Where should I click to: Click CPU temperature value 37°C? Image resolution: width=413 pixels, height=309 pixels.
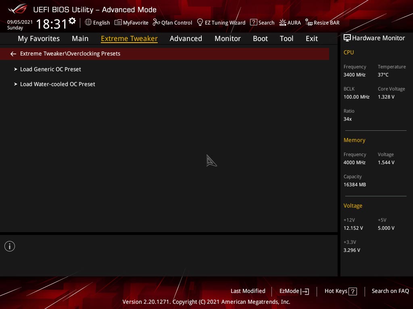[383, 75]
